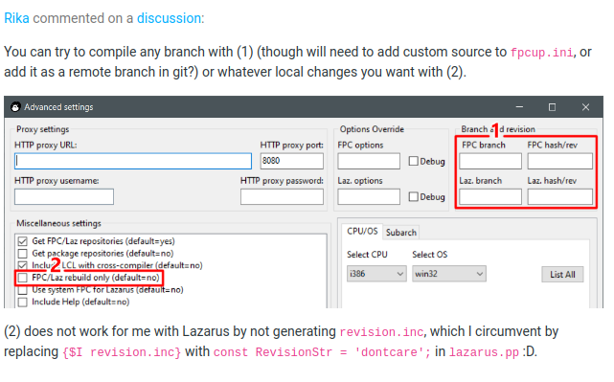Image resolution: width=614 pixels, height=382 pixels.
Task: Check Get package repositories option
Action: click(x=23, y=254)
